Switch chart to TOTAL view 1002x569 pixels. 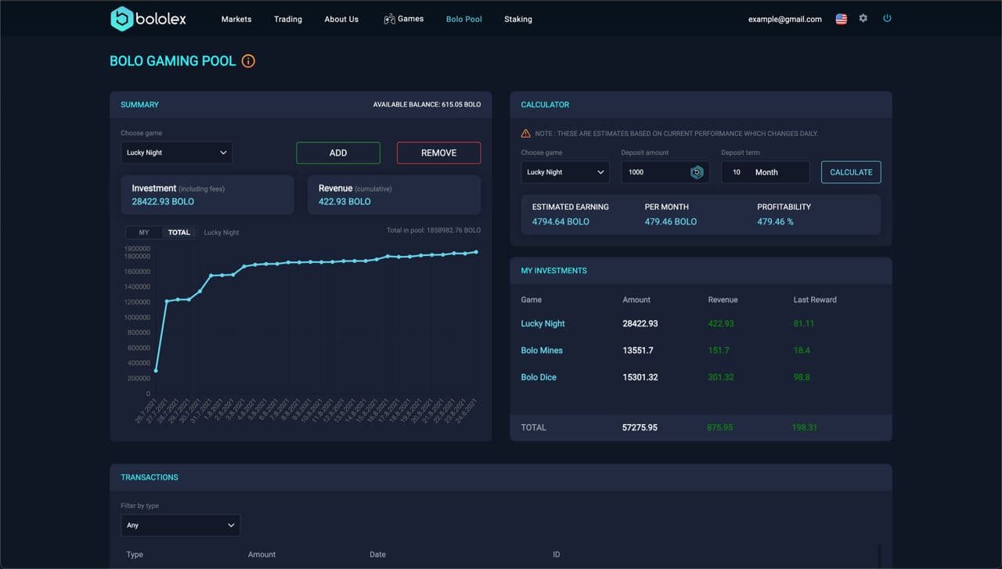(179, 232)
